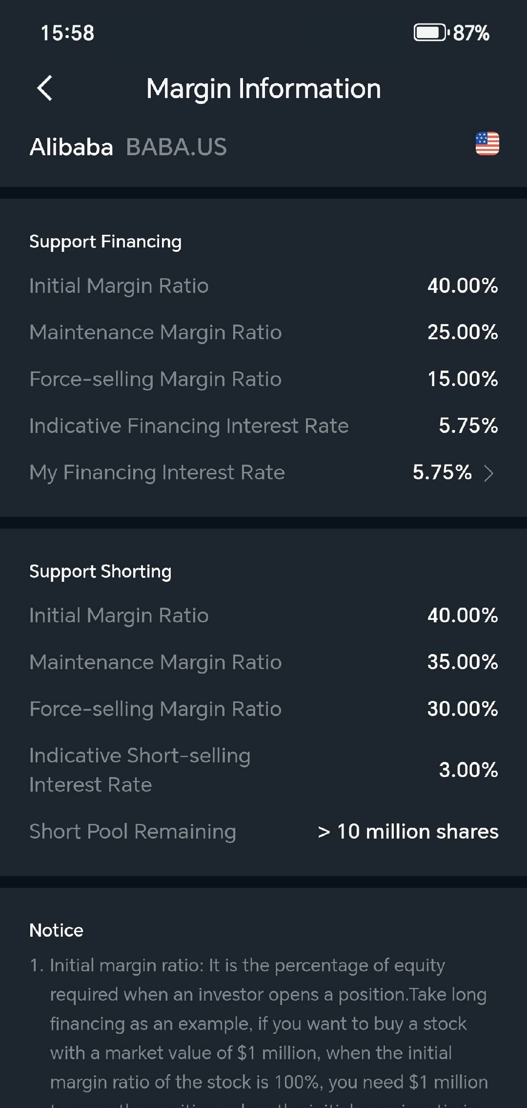Tap the US flag market icon
The width and height of the screenshot is (527, 1108).
[487, 144]
